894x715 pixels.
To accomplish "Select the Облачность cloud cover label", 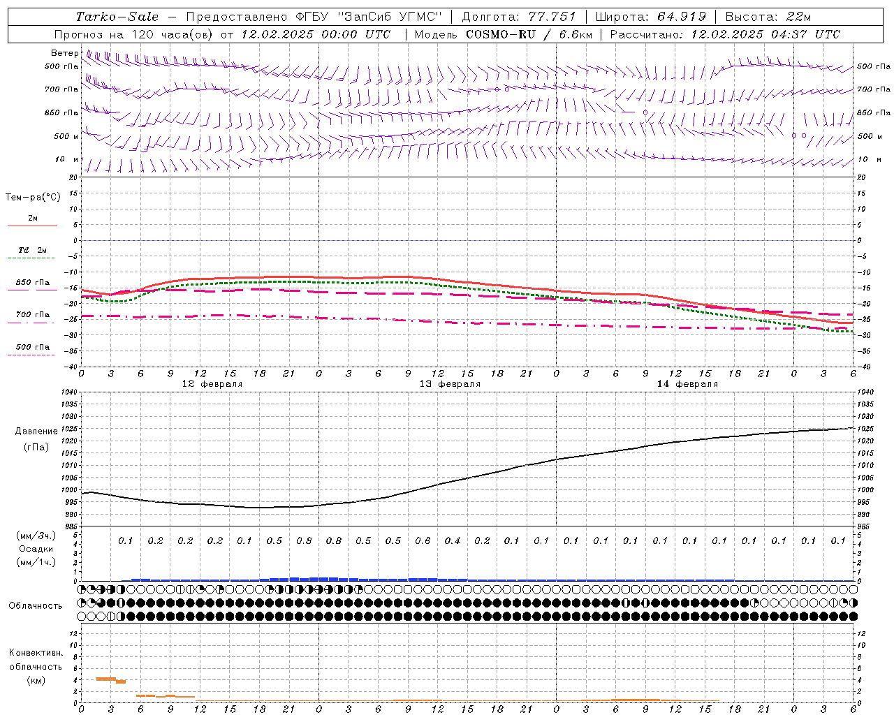I will [x=36, y=605].
